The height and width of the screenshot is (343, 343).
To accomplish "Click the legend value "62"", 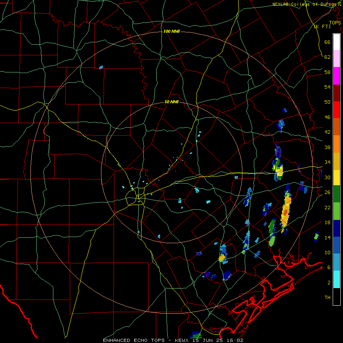I will (x=327, y=57).
